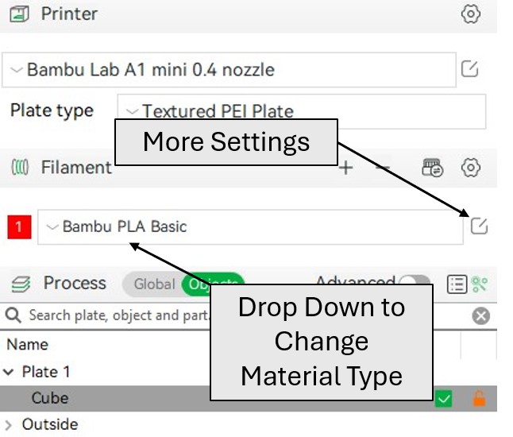Open printer settings gear icon
The image size is (513, 437).
coord(470,14)
